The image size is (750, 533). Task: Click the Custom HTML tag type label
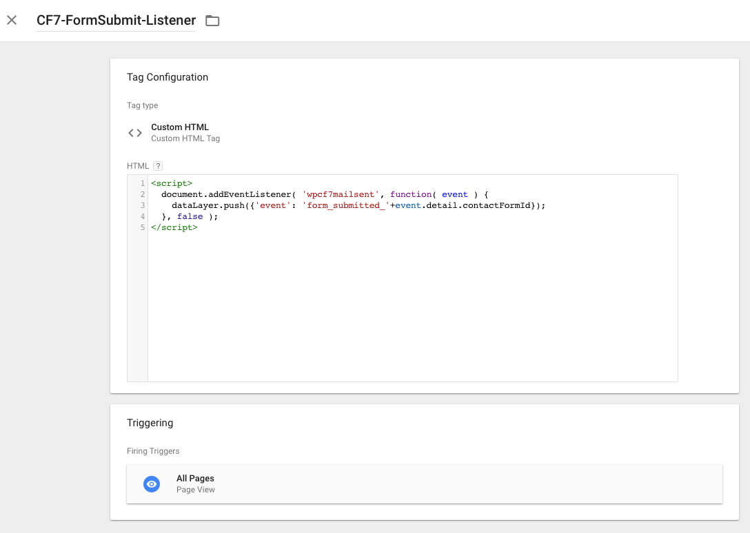pos(180,127)
